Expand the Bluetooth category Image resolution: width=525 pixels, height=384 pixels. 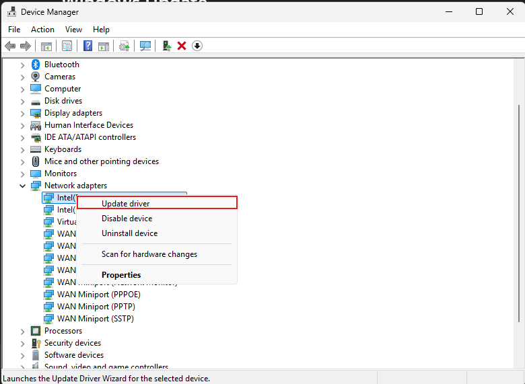22,65
